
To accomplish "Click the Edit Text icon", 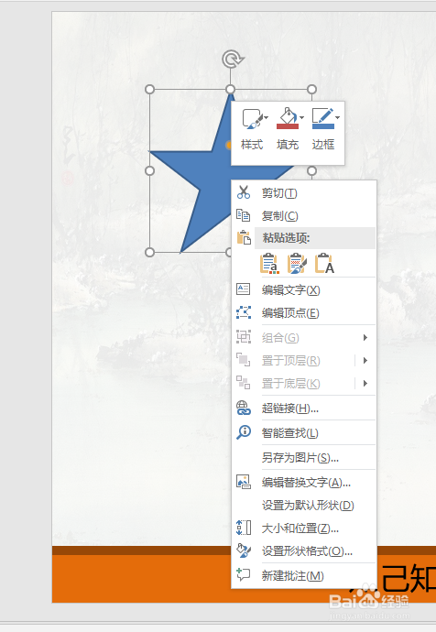I will 244,289.
